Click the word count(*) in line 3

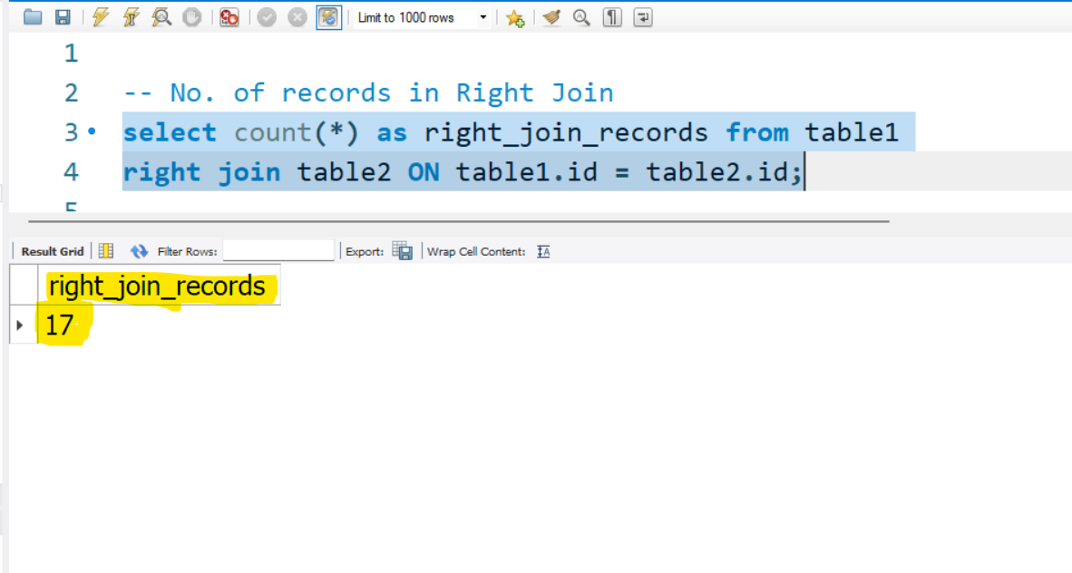click(x=296, y=132)
